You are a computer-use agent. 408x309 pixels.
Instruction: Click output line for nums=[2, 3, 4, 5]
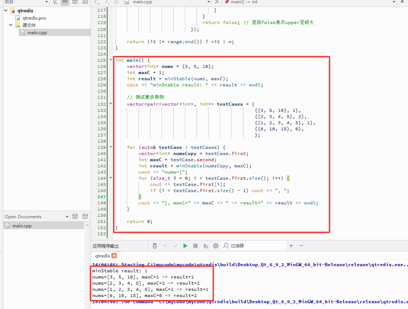(x=146, y=283)
